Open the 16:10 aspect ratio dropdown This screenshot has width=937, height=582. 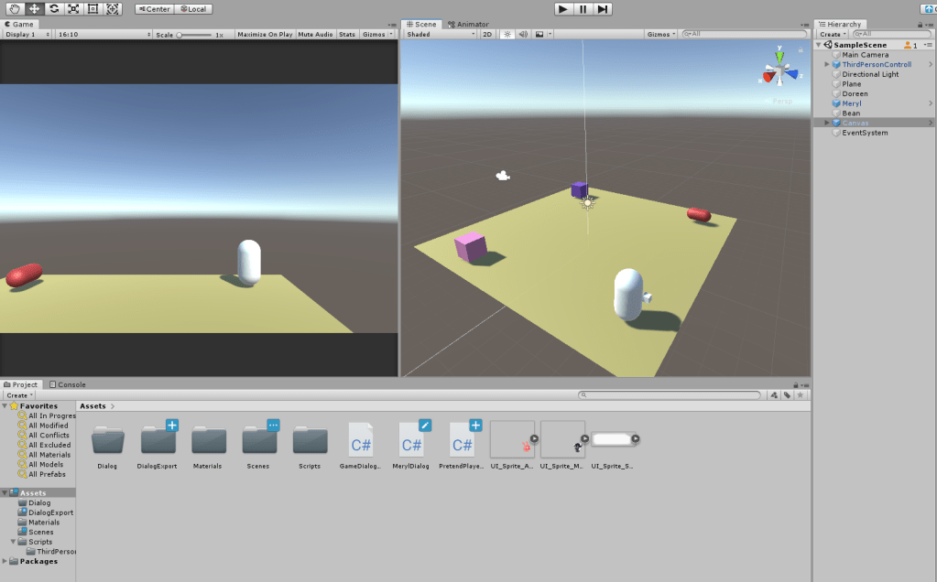tap(103, 34)
